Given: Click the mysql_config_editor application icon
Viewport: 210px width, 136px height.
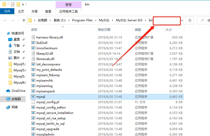Looking at the screenshot, I should 33,107.
